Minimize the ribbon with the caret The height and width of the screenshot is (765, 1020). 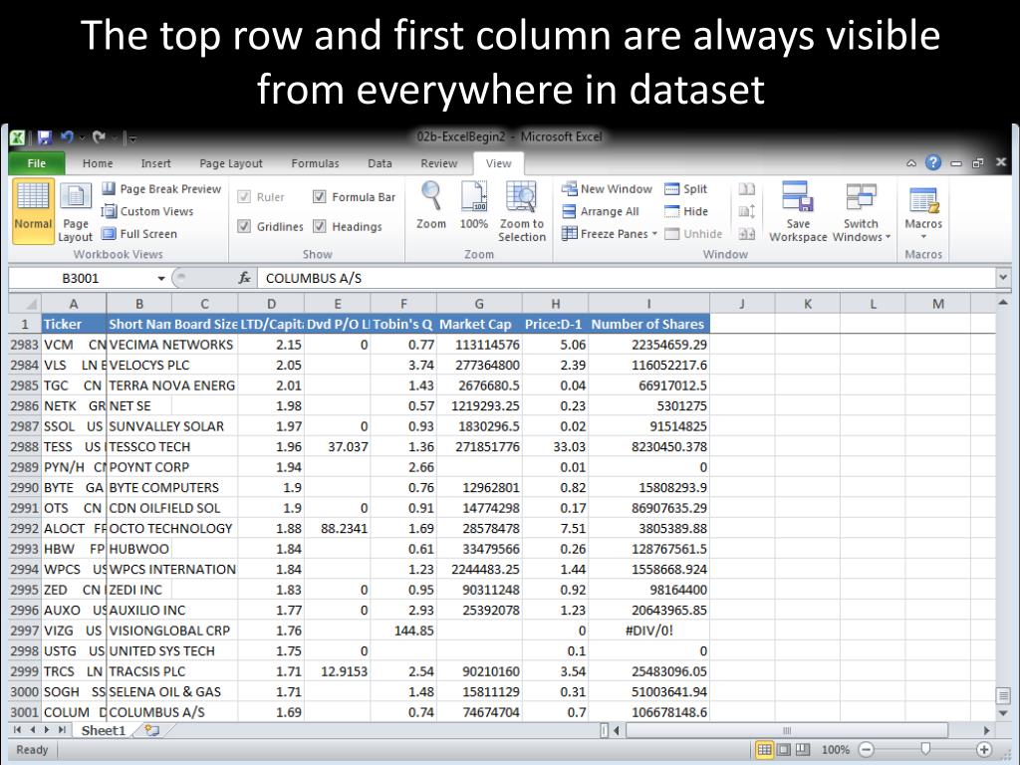911,163
